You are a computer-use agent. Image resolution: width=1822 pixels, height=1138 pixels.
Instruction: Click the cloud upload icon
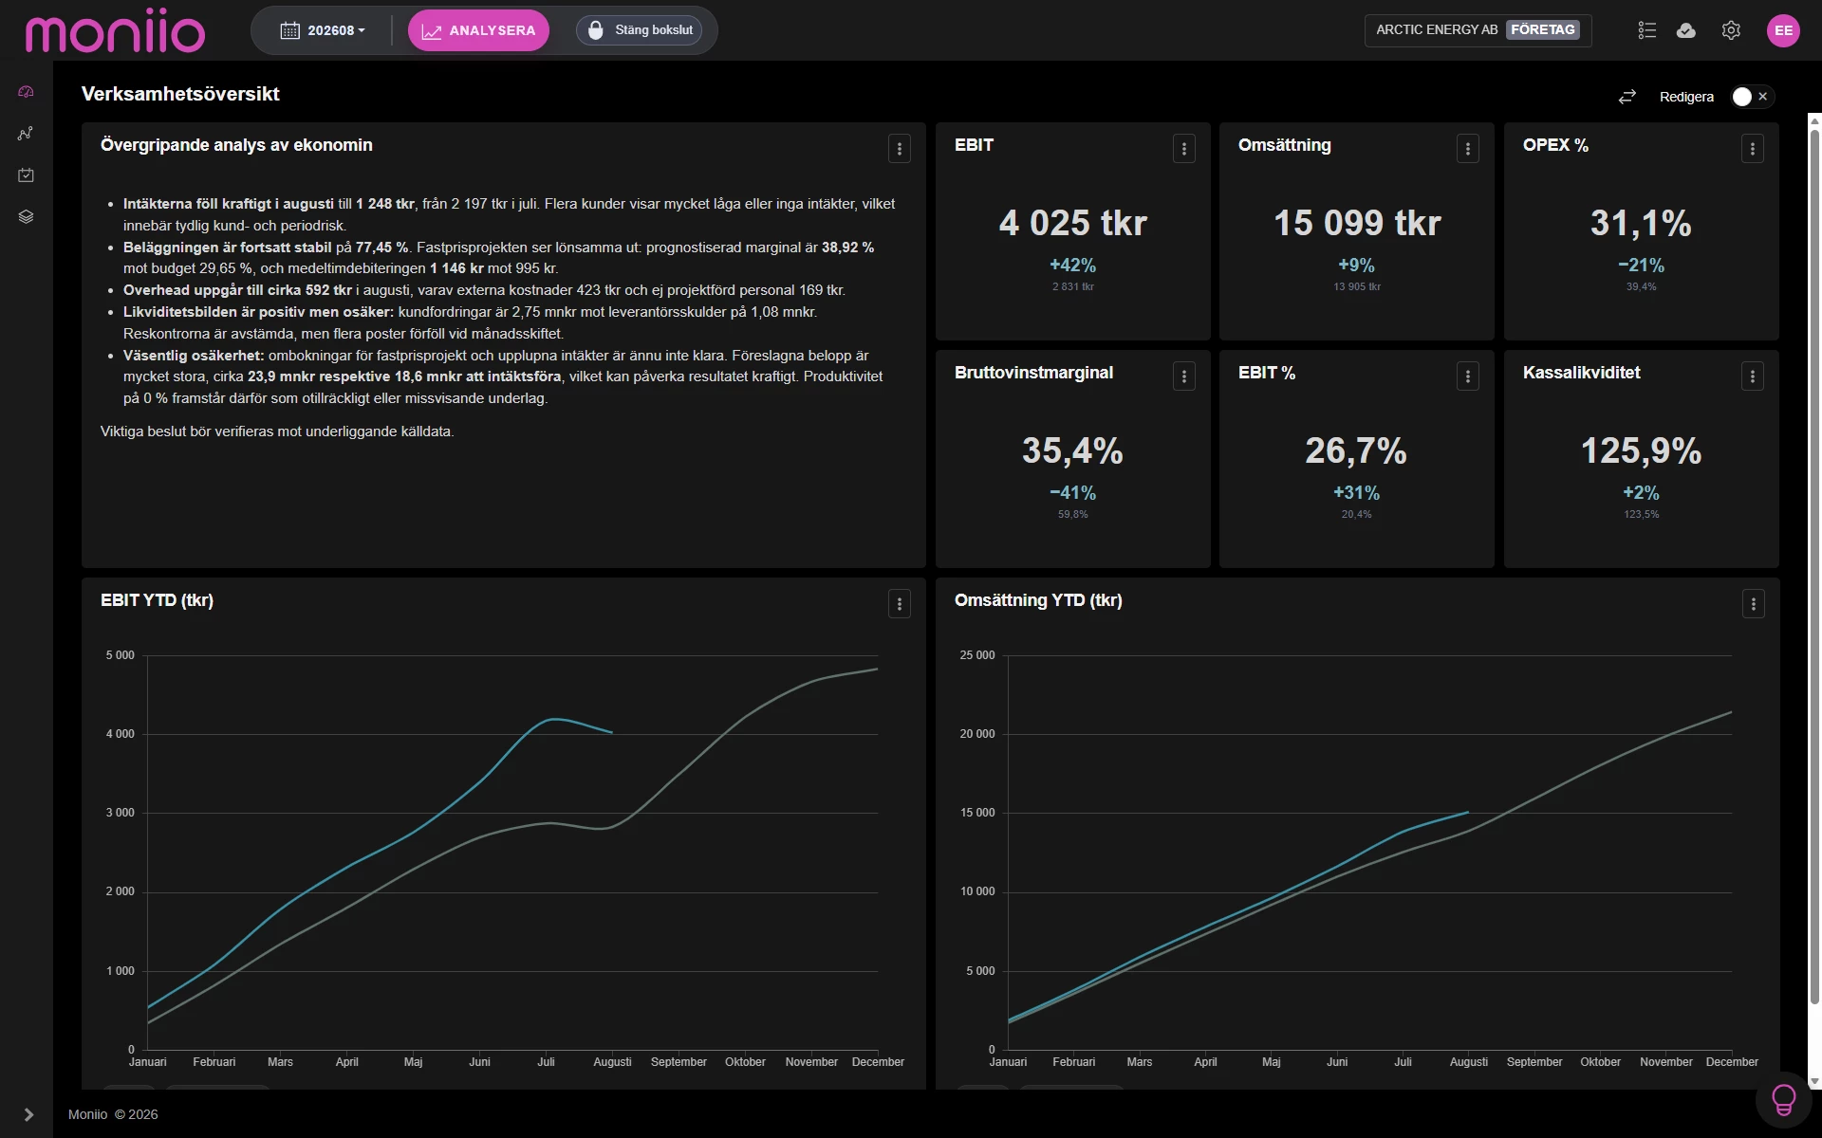[1686, 30]
